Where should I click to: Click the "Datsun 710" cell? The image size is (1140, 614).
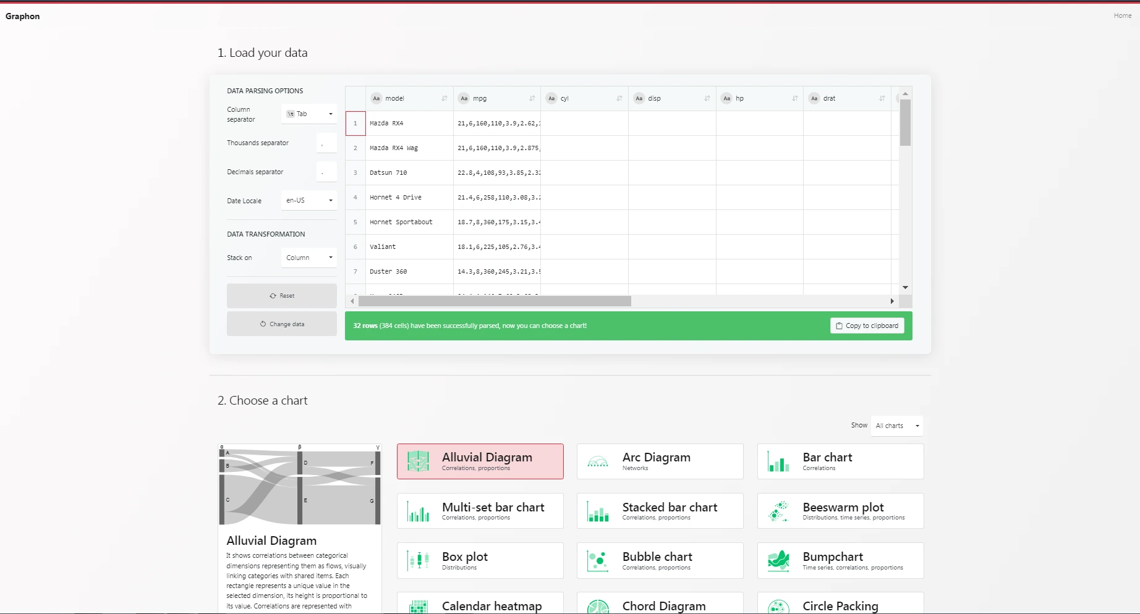pos(409,173)
